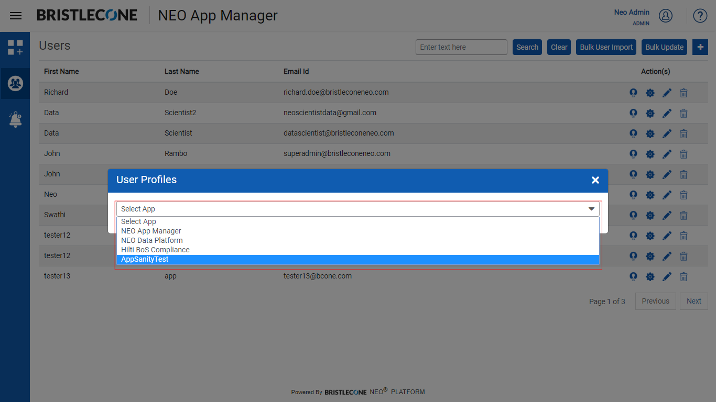Focus the Enter text here search field
Screen dimensions: 716x402
coord(461,47)
